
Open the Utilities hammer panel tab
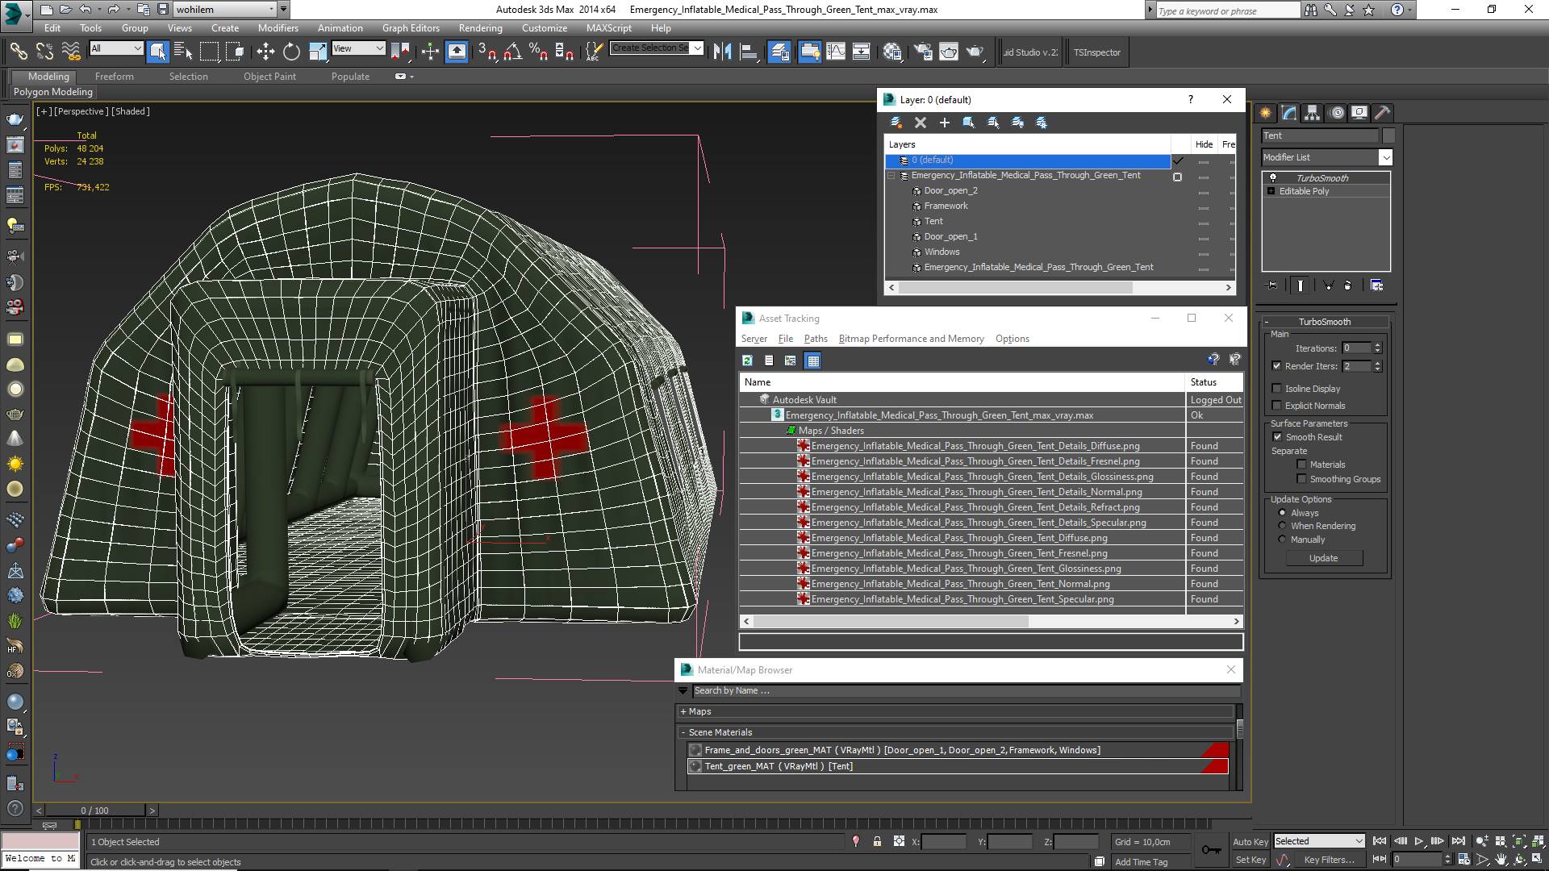[1382, 113]
